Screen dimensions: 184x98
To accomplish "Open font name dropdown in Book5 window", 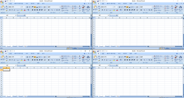I will 20,7.
